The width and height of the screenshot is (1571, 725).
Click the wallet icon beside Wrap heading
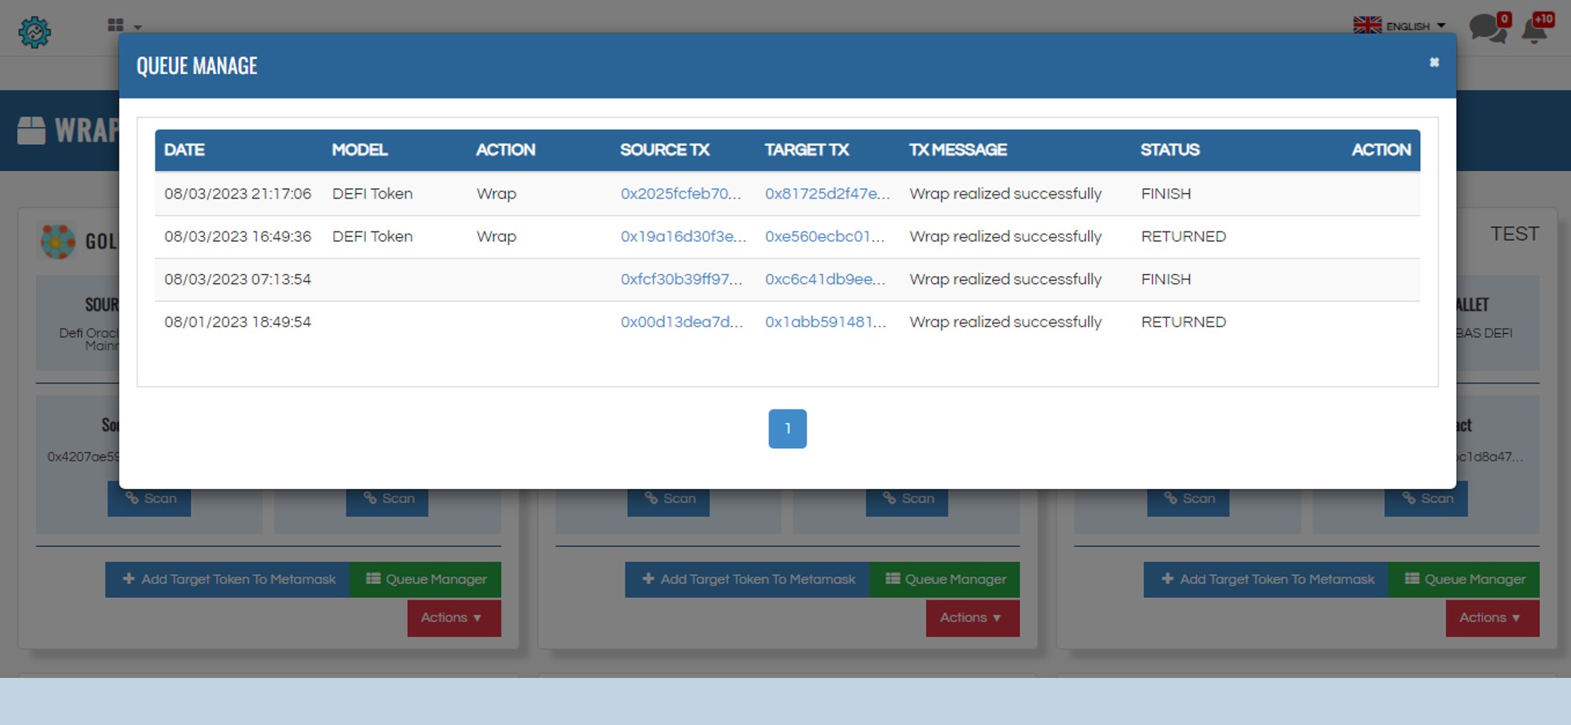click(31, 130)
